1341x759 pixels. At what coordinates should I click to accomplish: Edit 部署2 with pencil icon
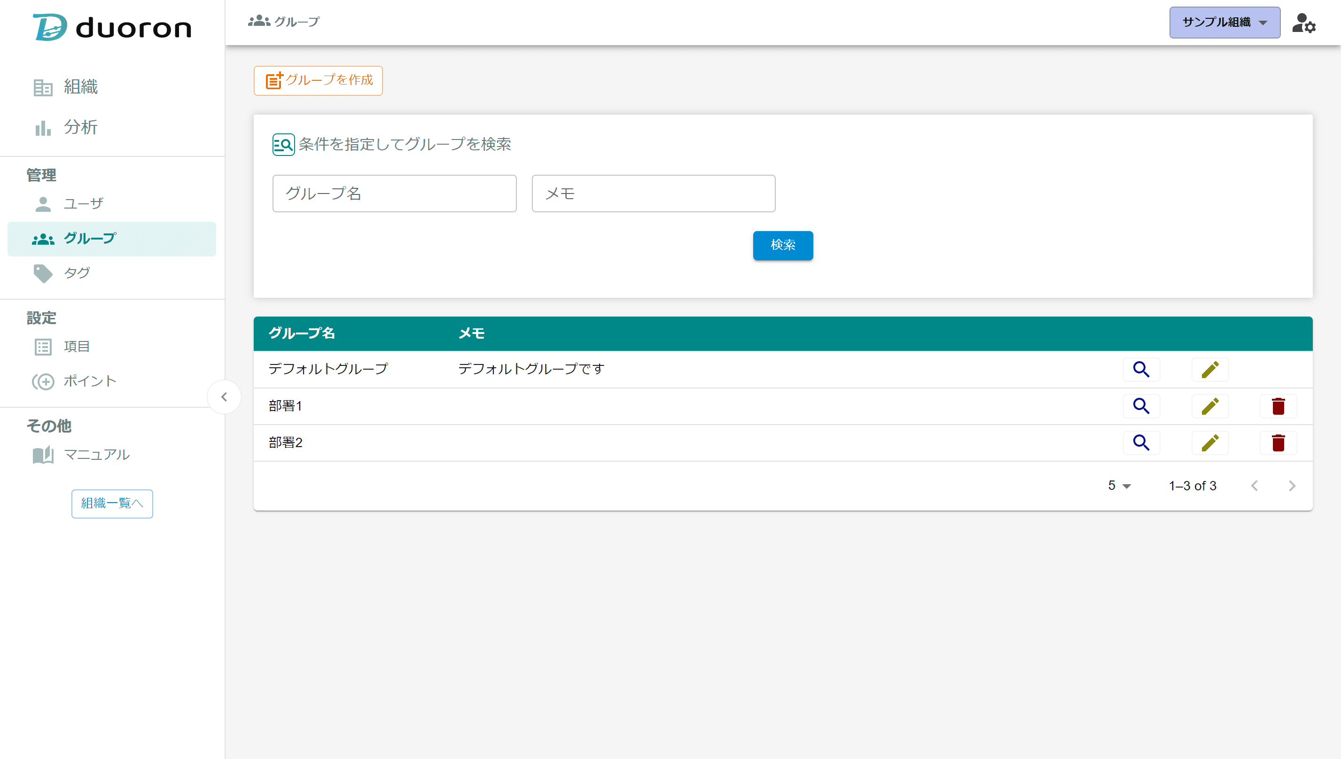[1210, 443]
